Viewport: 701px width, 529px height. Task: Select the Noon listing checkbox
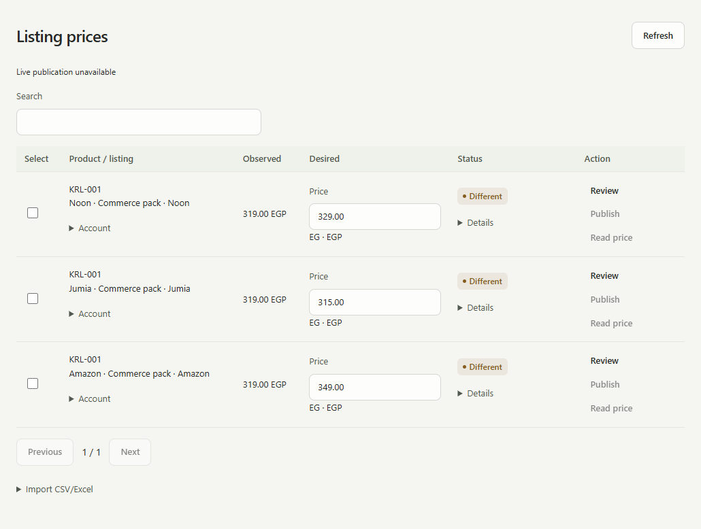click(x=33, y=213)
